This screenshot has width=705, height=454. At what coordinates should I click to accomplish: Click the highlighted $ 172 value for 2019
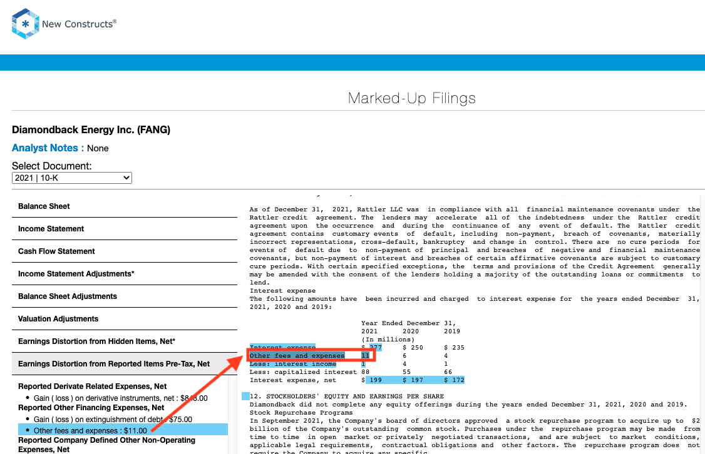point(454,380)
